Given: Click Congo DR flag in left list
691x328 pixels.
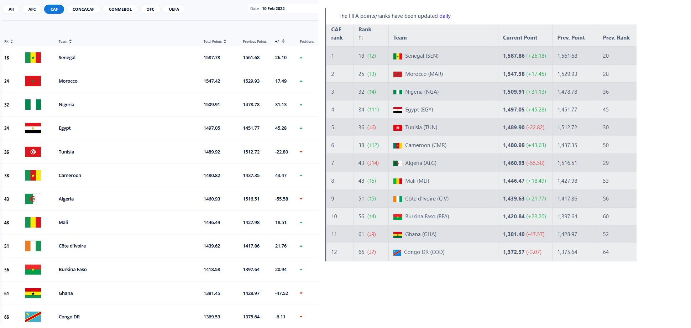Looking at the screenshot, I should pyautogui.click(x=33, y=317).
